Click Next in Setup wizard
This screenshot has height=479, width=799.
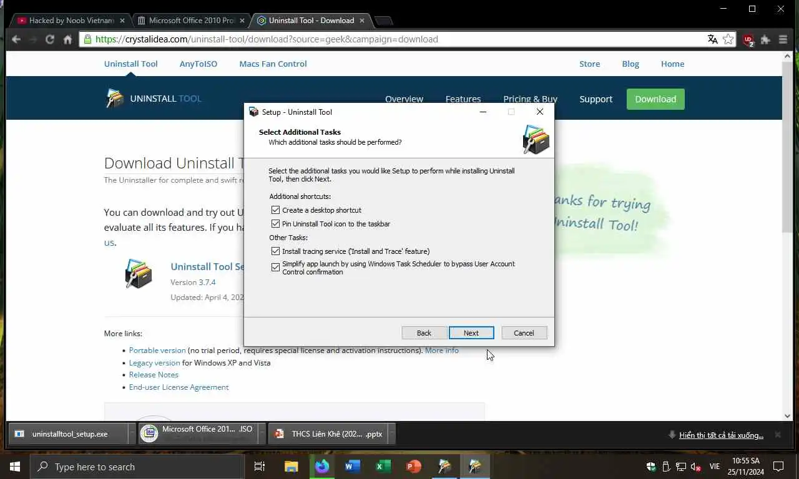[471, 333]
